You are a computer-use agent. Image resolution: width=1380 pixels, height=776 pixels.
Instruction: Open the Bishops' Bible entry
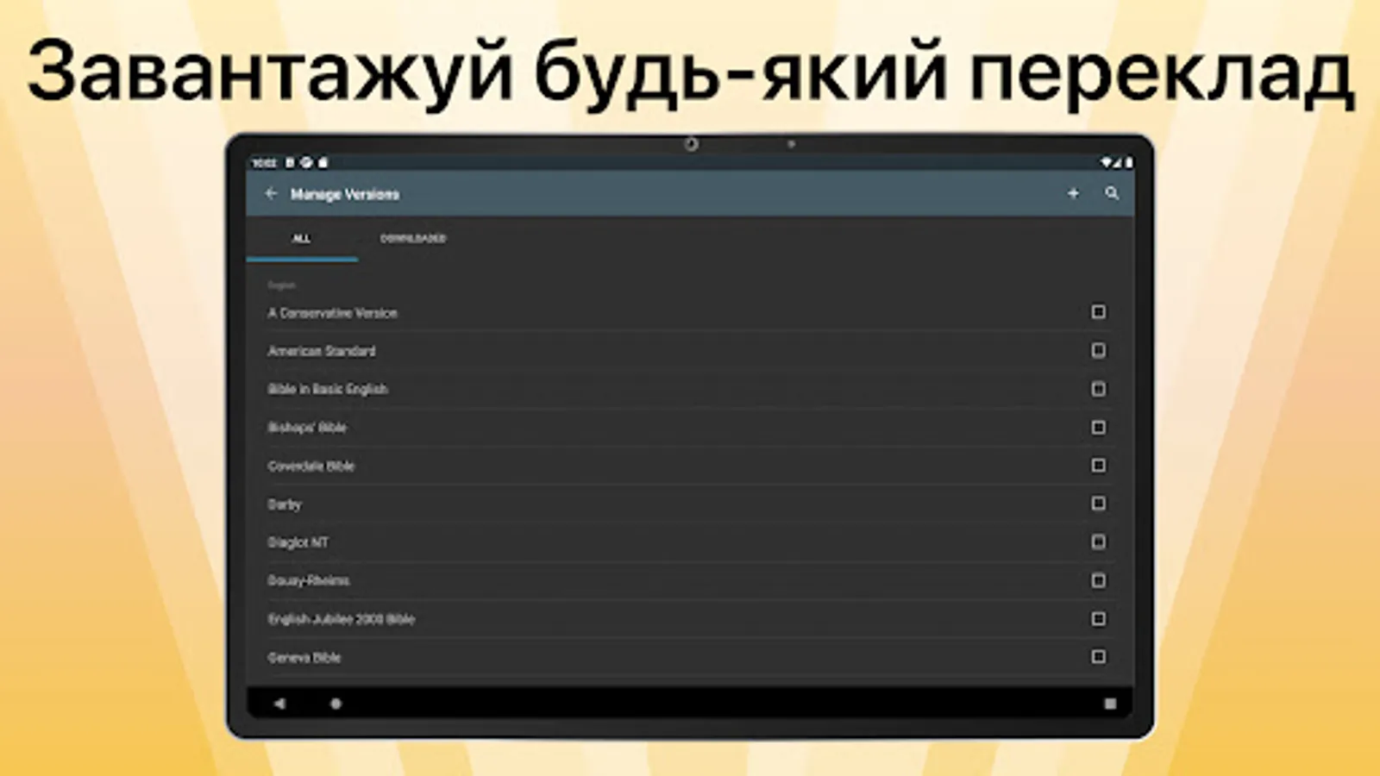coord(690,428)
